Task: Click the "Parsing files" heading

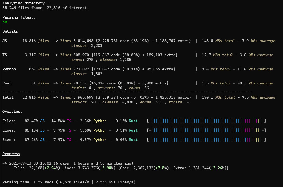Action: tap(17, 17)
